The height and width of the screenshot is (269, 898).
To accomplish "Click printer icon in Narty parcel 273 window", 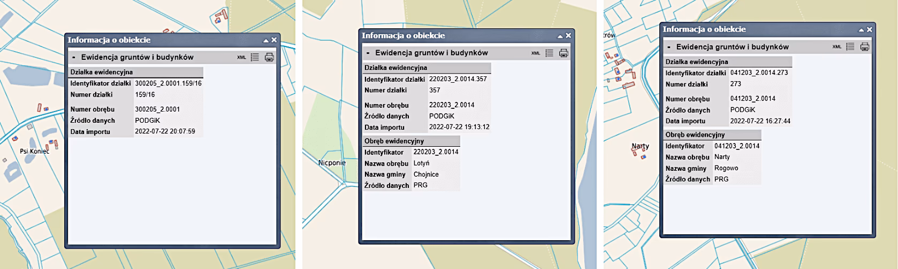I will click(x=865, y=47).
